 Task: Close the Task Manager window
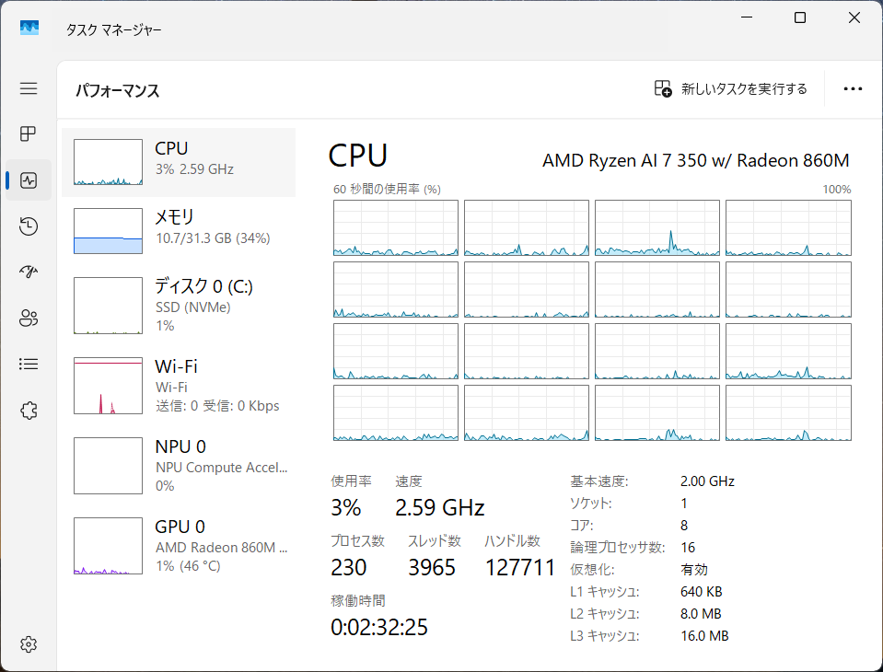[x=854, y=17]
